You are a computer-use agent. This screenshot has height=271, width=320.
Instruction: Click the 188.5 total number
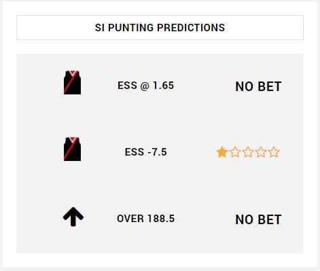coord(161,219)
